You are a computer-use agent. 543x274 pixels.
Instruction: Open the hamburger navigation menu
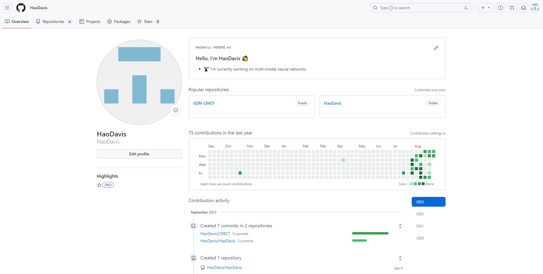7,8
